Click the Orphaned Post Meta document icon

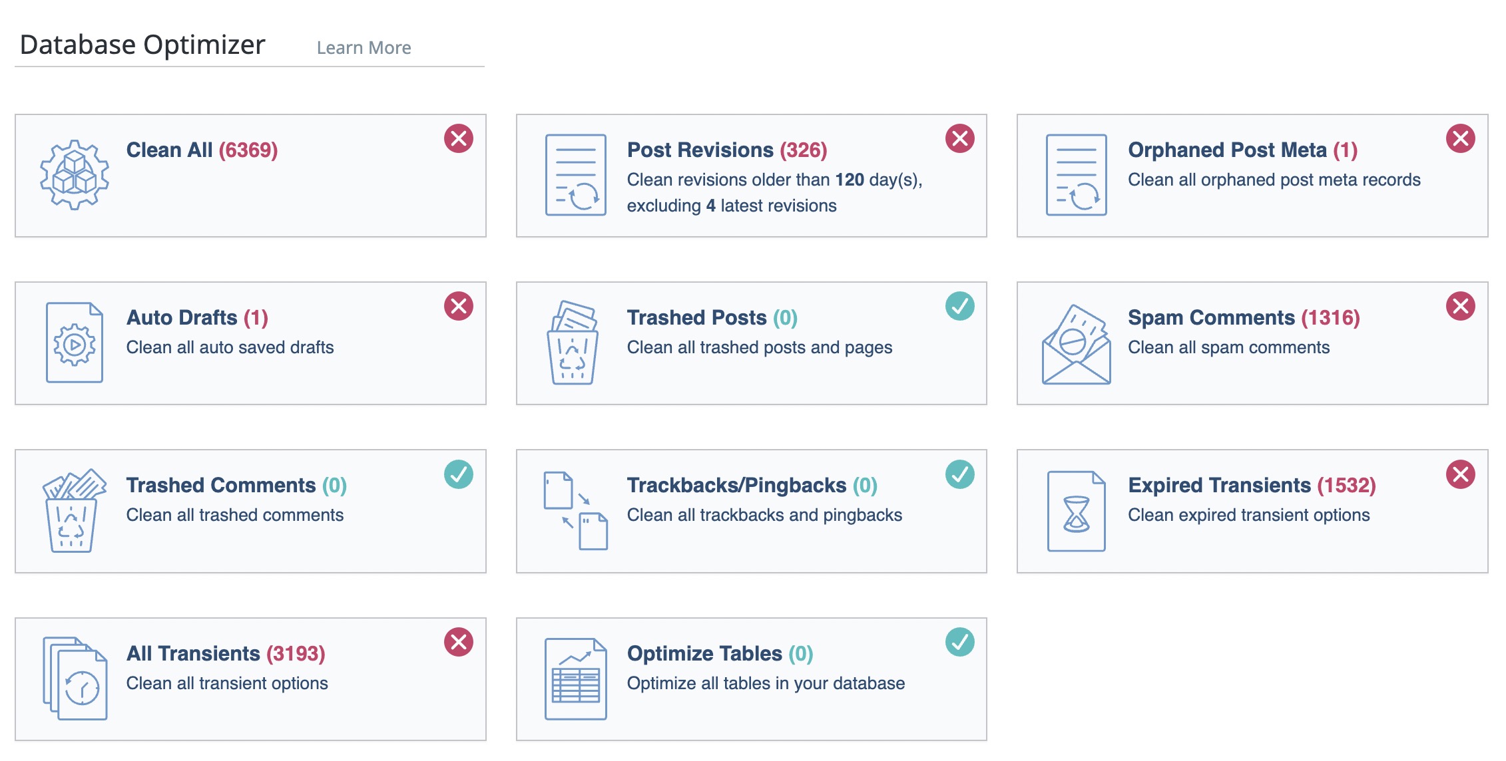[1077, 175]
